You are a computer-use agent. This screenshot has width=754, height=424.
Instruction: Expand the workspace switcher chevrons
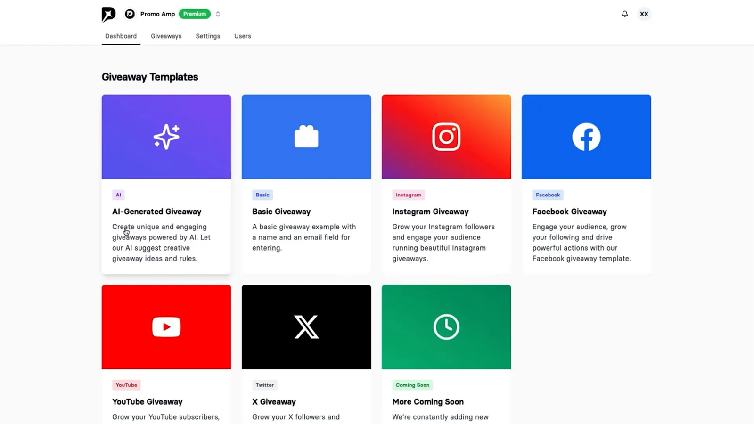click(218, 14)
